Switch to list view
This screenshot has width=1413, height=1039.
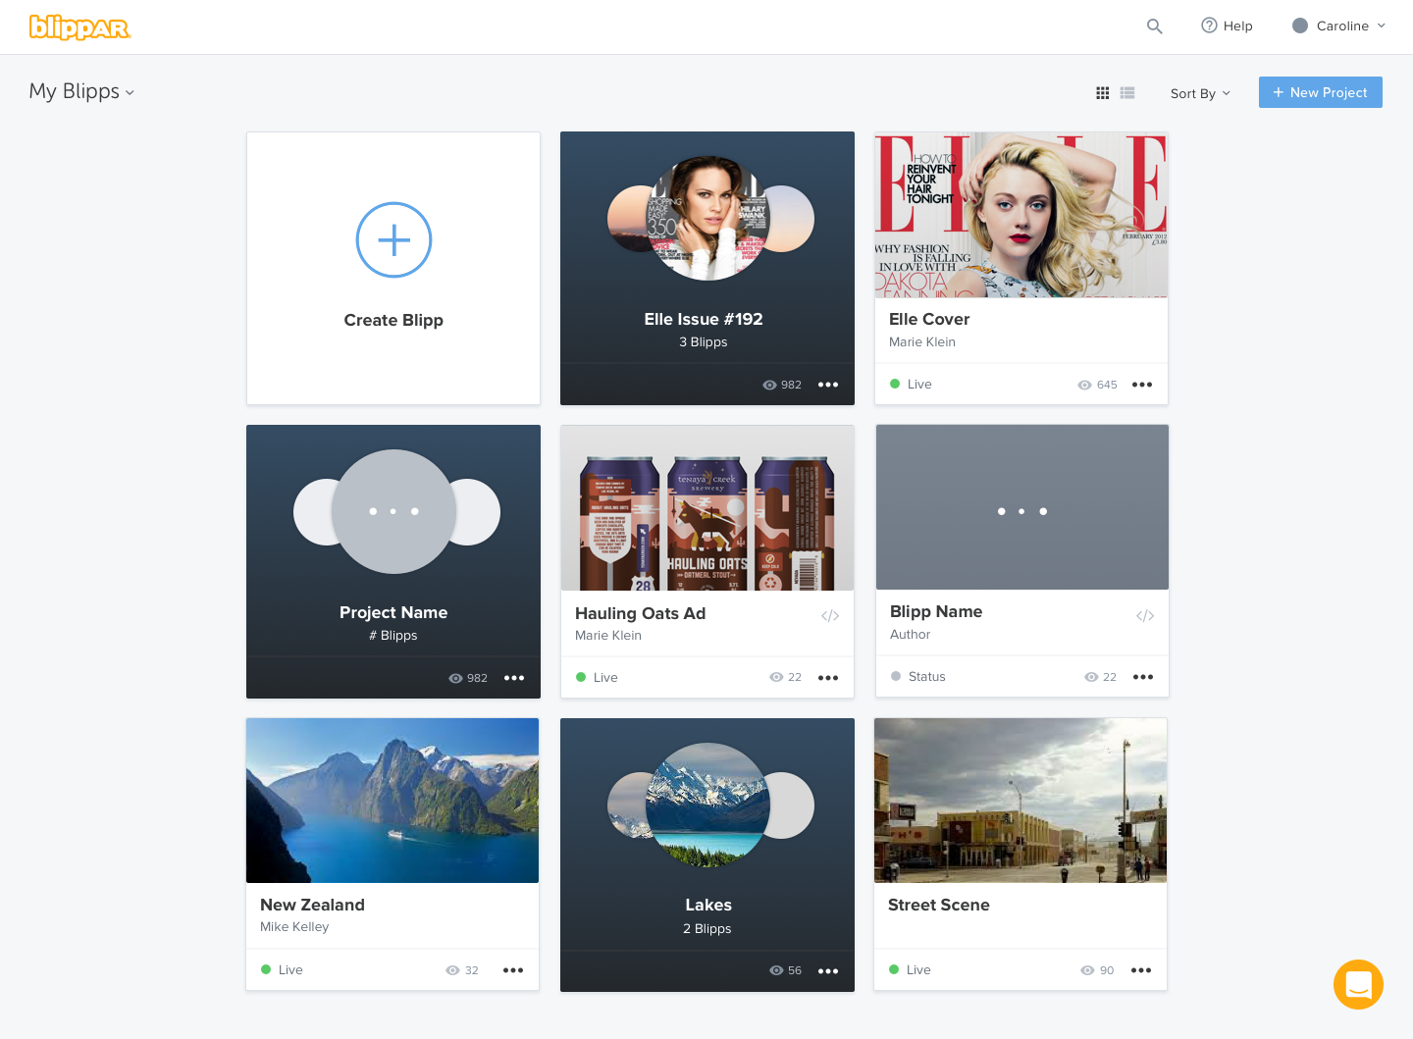click(1127, 93)
